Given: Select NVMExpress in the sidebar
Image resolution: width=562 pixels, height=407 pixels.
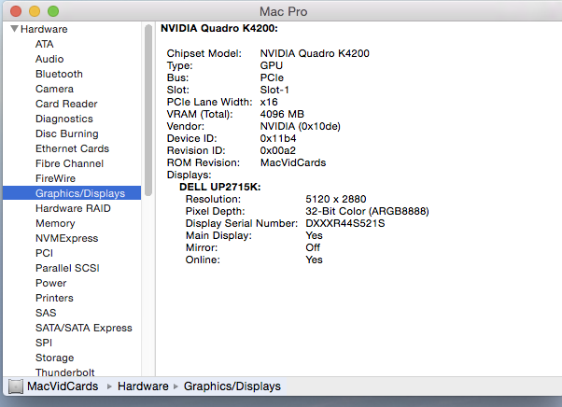Looking at the screenshot, I should [66, 238].
